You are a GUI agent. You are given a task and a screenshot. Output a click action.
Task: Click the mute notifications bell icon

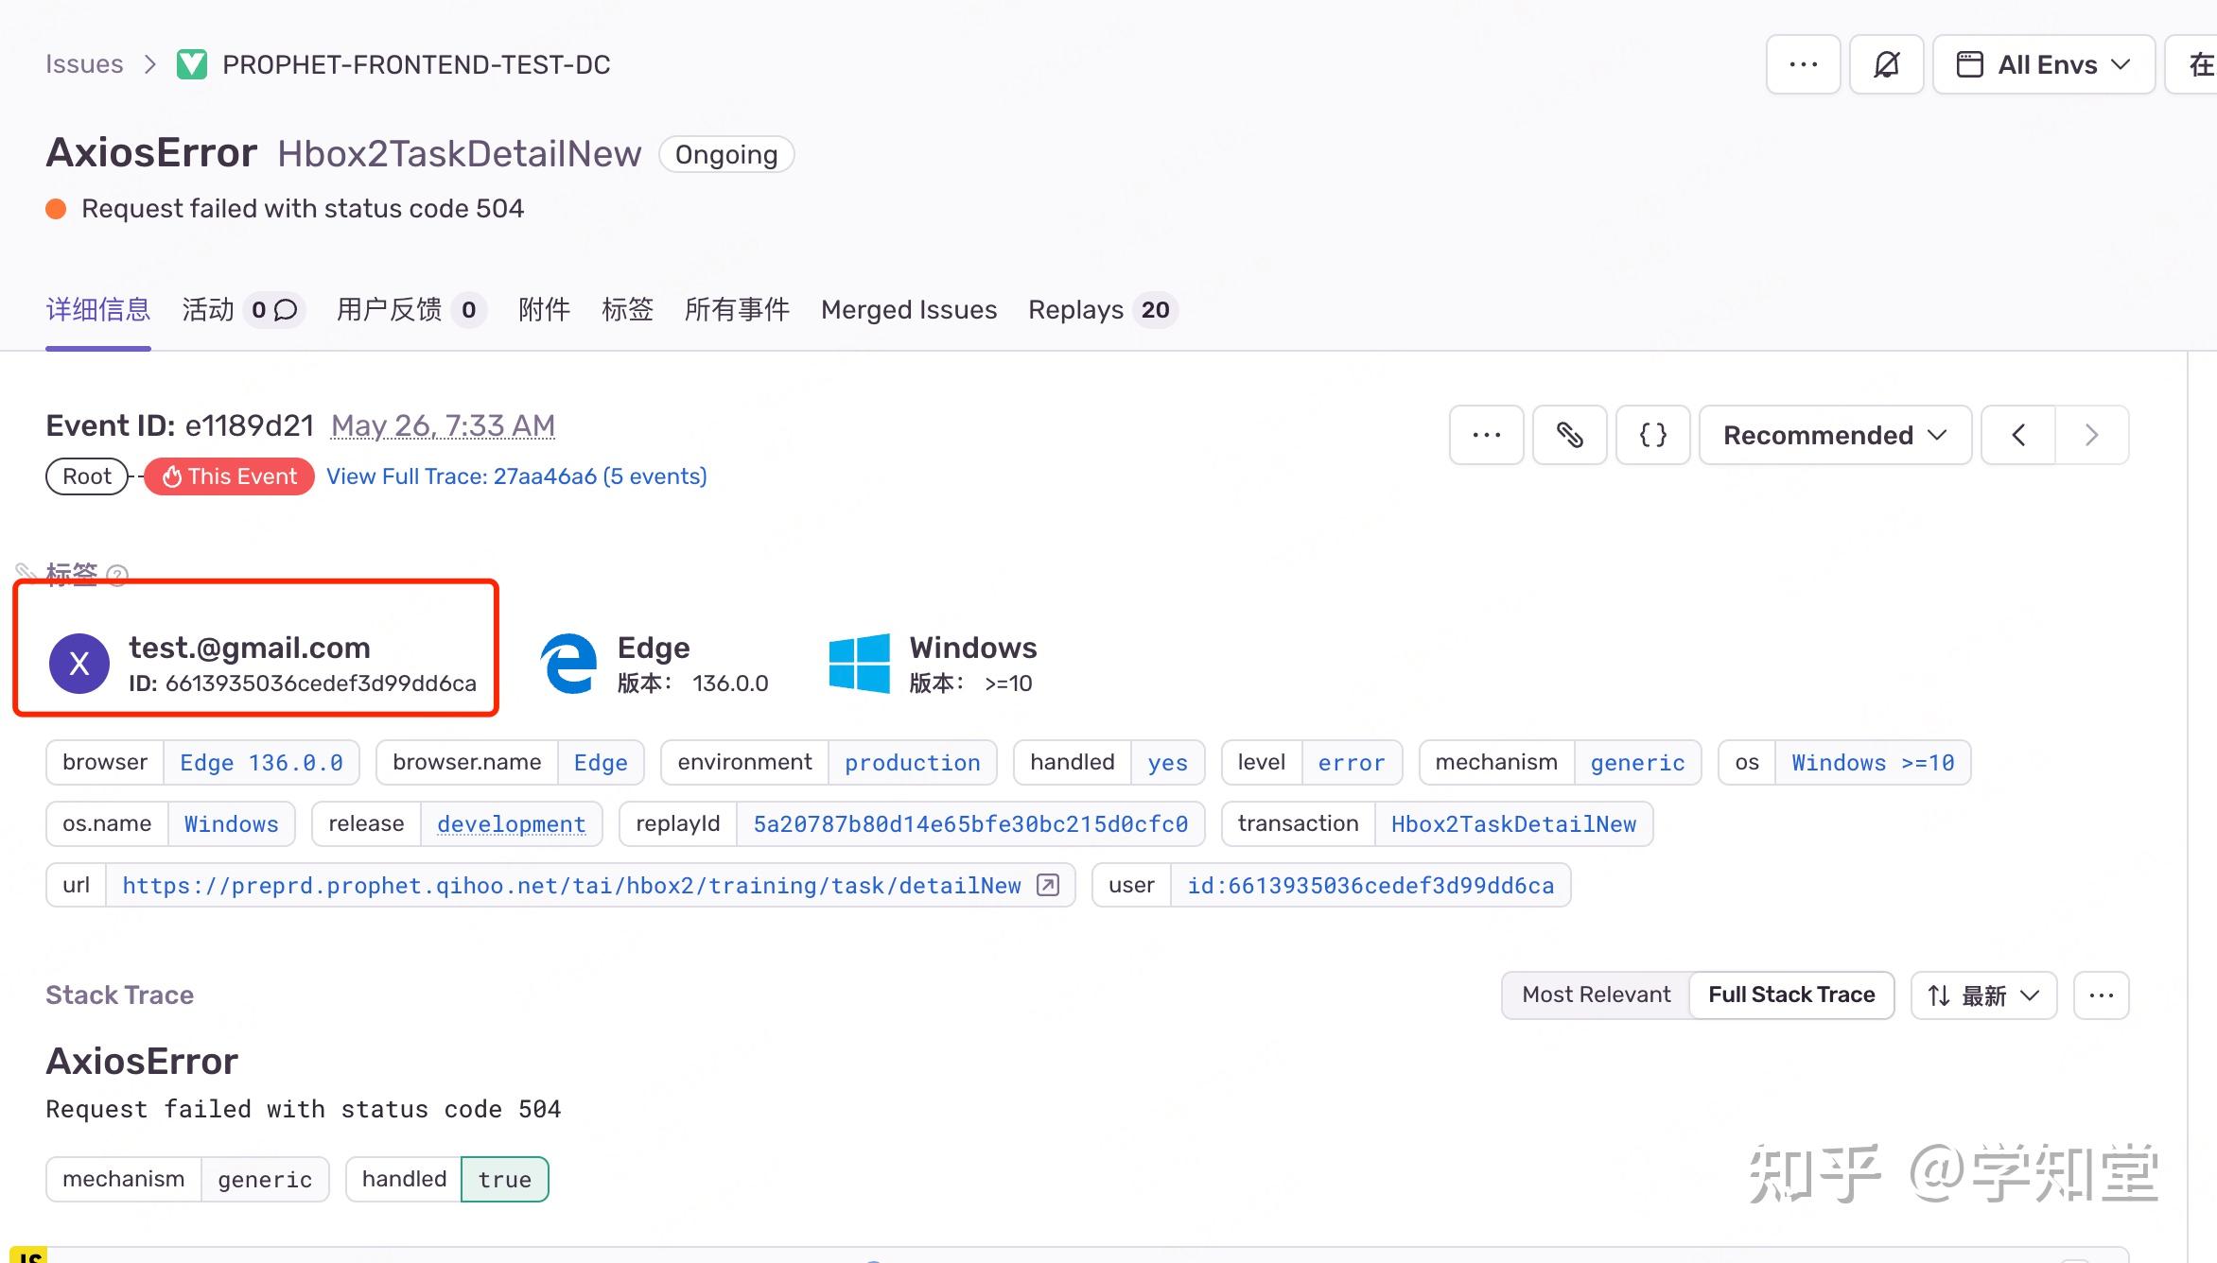coord(1886,64)
